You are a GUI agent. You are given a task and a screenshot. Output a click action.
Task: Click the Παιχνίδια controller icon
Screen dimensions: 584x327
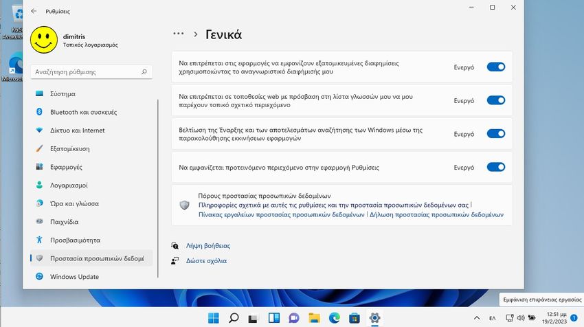[39, 221]
